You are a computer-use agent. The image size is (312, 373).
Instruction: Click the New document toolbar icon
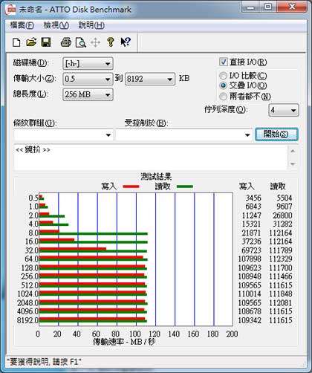click(x=16, y=42)
